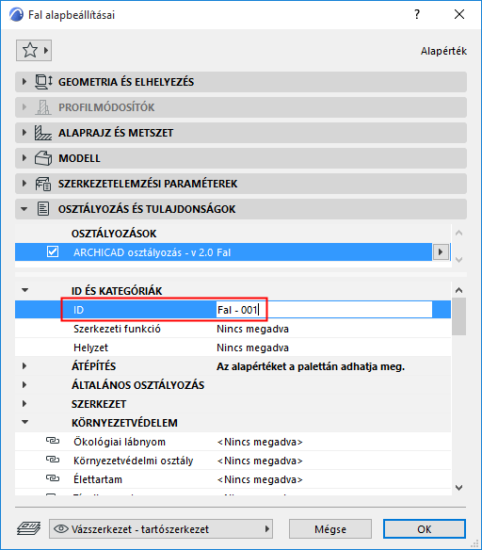Collapse the Osztályozás és tulajdonságok panel

24,209
